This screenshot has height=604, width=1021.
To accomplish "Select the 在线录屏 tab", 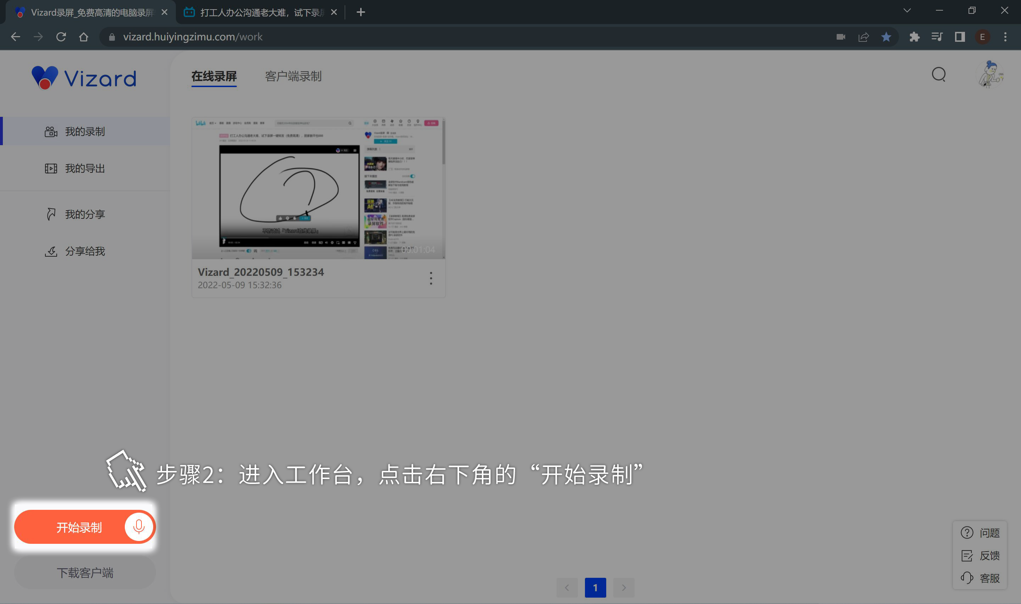I will click(x=214, y=76).
